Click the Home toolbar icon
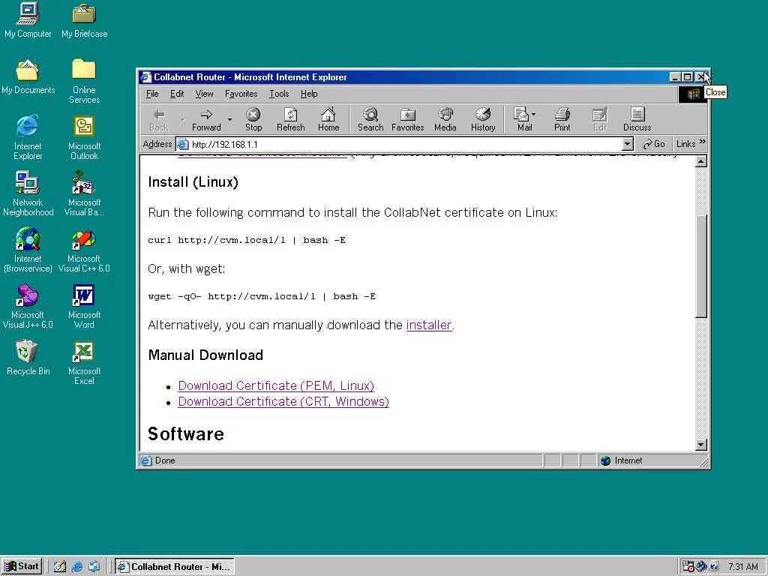The width and height of the screenshot is (768, 576). pyautogui.click(x=328, y=119)
